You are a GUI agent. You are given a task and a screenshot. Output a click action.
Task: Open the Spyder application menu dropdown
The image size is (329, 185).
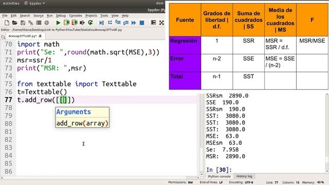(x=34, y=3)
